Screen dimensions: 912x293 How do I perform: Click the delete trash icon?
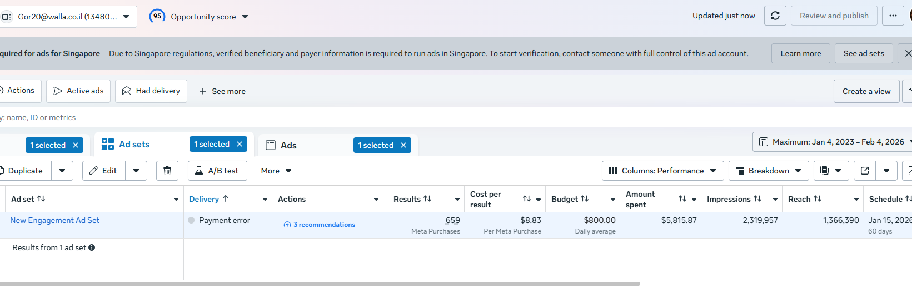[x=167, y=171]
